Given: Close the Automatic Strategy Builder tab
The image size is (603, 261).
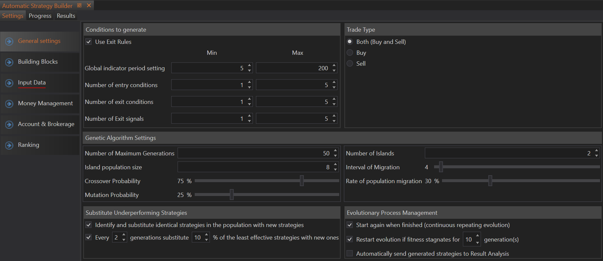Looking at the screenshot, I should pyautogui.click(x=89, y=5).
